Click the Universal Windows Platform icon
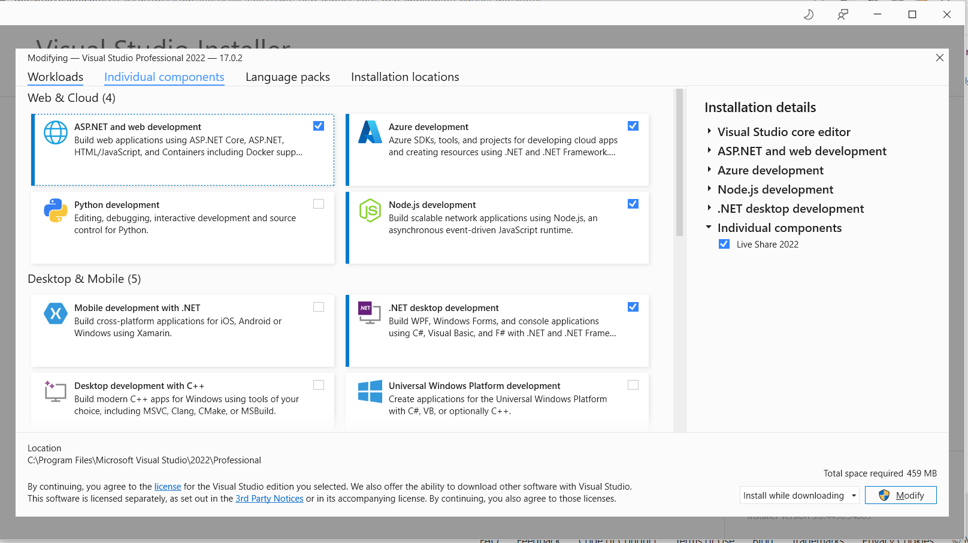 point(370,391)
